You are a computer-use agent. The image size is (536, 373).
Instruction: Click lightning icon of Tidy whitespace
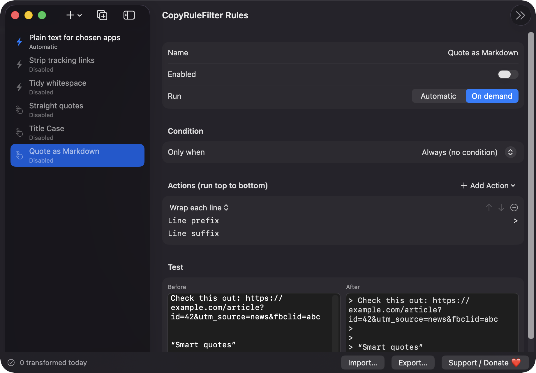[x=19, y=87]
